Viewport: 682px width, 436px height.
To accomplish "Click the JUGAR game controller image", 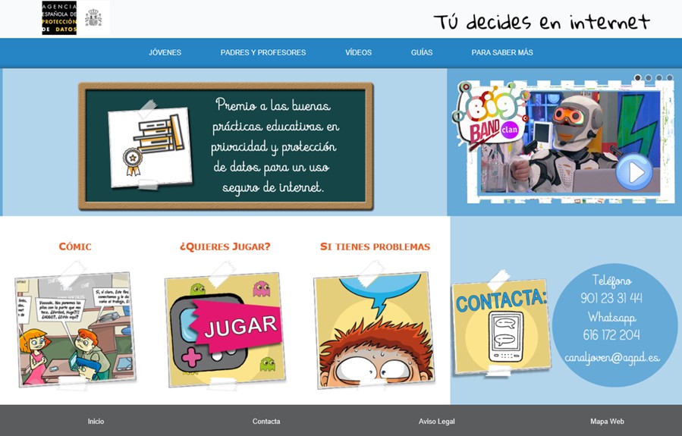I will (x=225, y=328).
